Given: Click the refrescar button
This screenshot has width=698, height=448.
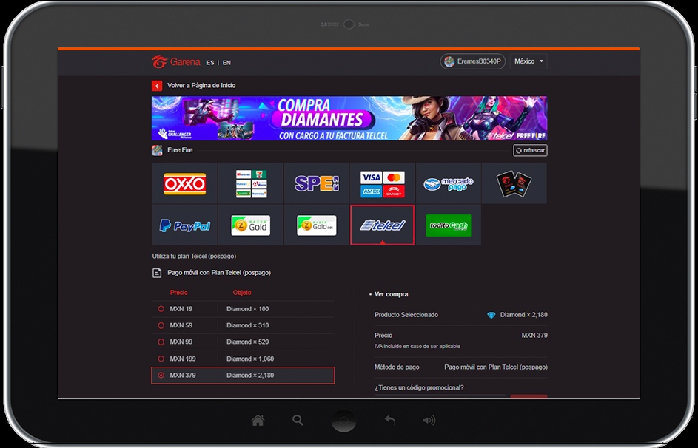Looking at the screenshot, I should (530, 150).
